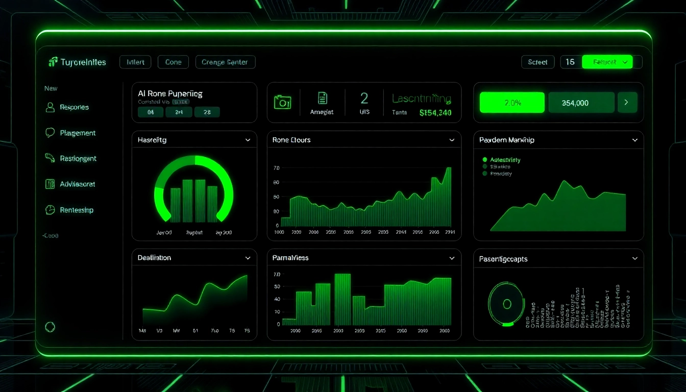
Task: Expand the Paxdem Markhip panel dropdown
Action: click(x=635, y=140)
